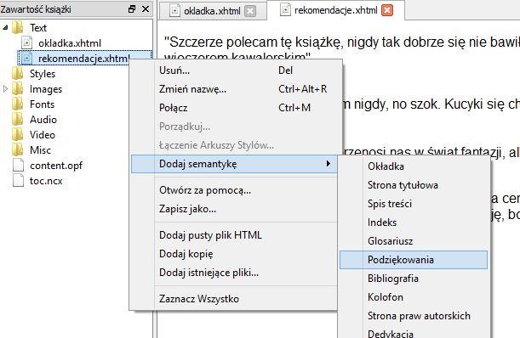Click the Text folder icon
The width and height of the screenshot is (520, 338).
(18, 27)
